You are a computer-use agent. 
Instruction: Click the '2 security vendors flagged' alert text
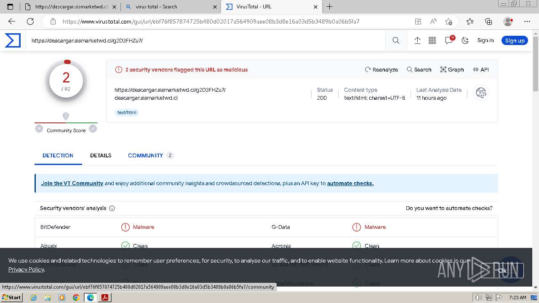tap(187, 69)
